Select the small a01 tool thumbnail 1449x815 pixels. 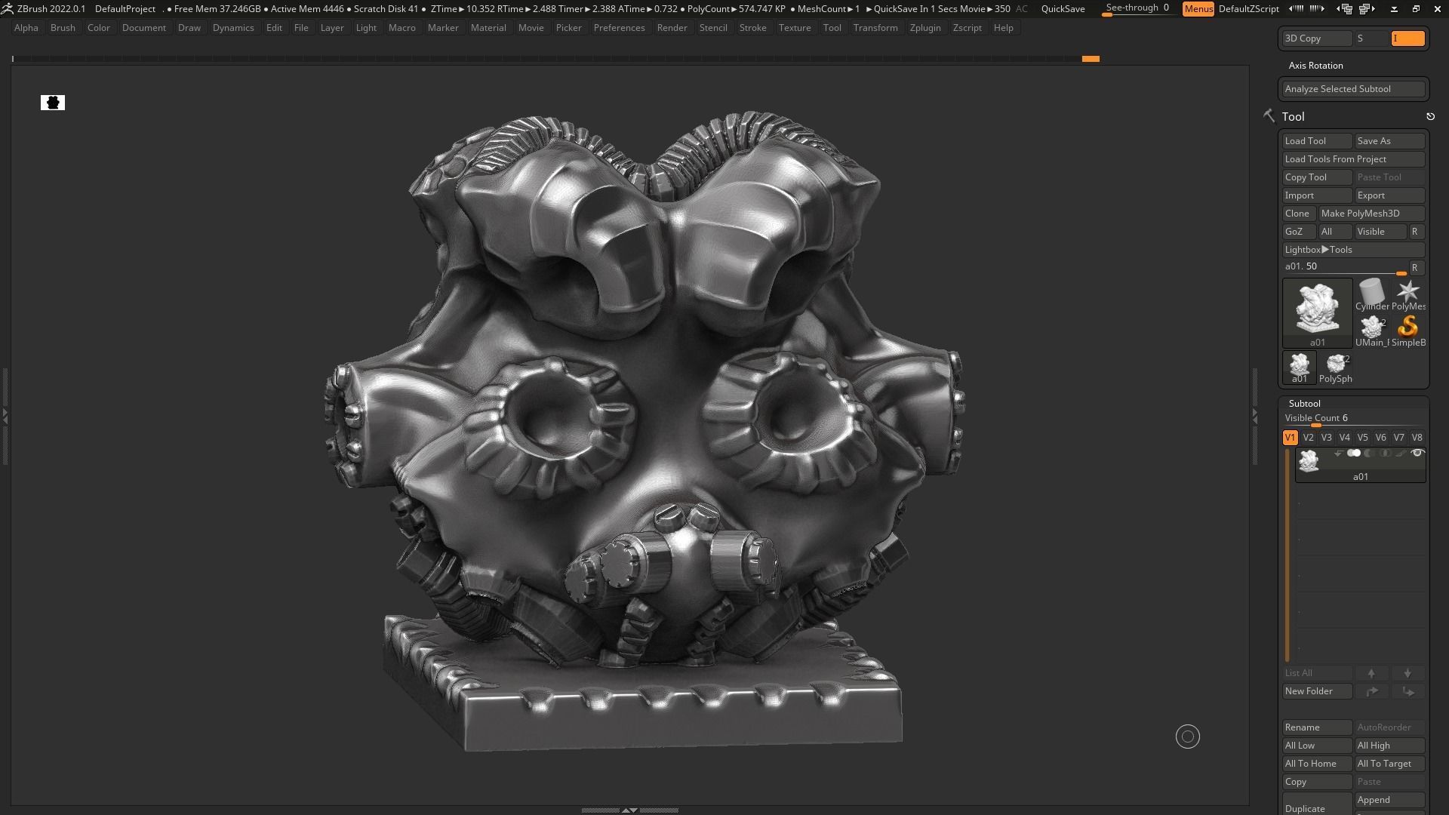click(1299, 368)
